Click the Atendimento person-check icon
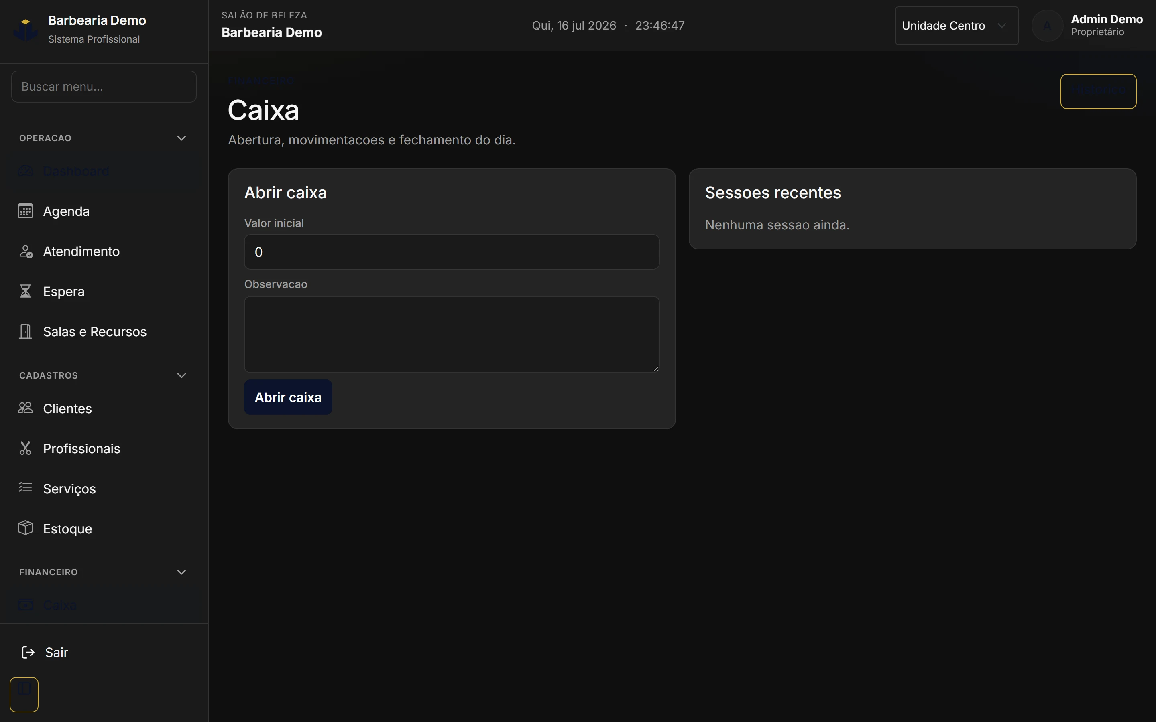This screenshot has width=1156, height=722. click(x=25, y=251)
